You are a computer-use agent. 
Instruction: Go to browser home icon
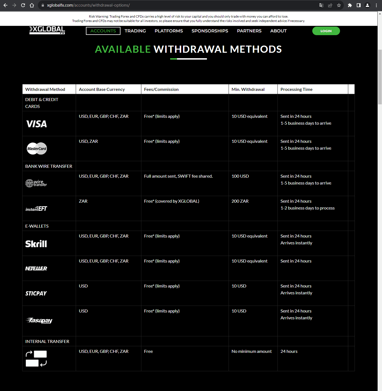32,5
